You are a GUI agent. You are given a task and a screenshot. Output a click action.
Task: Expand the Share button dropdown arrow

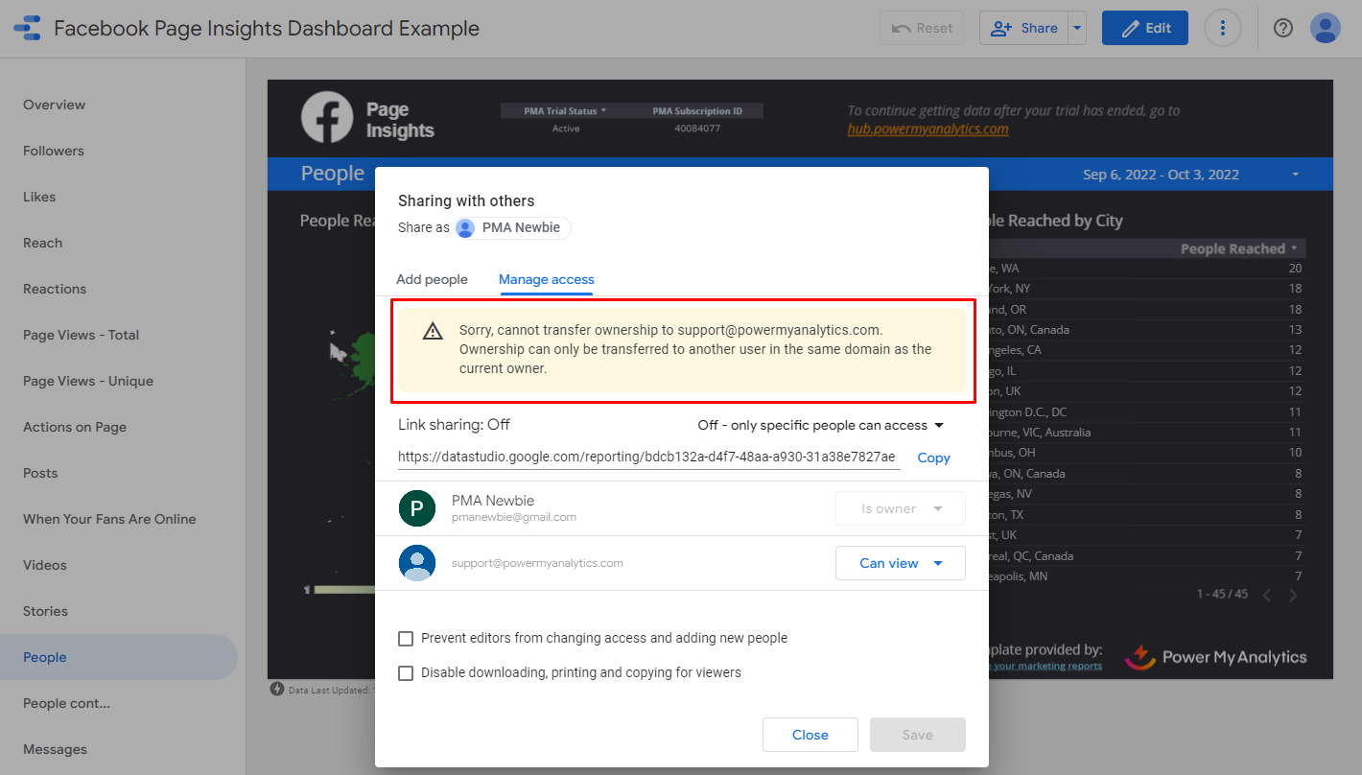click(1077, 28)
